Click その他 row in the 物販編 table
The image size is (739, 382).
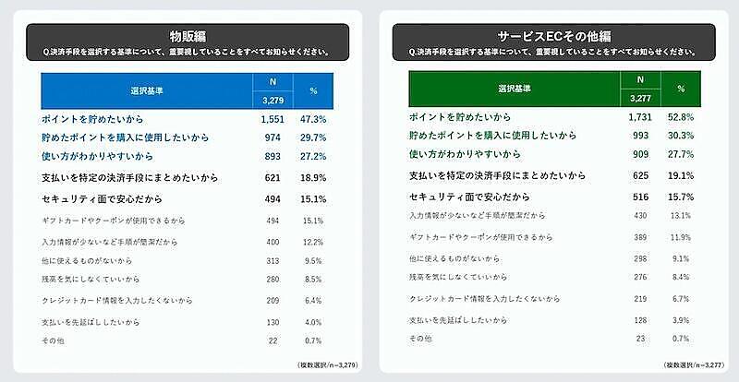click(55, 341)
